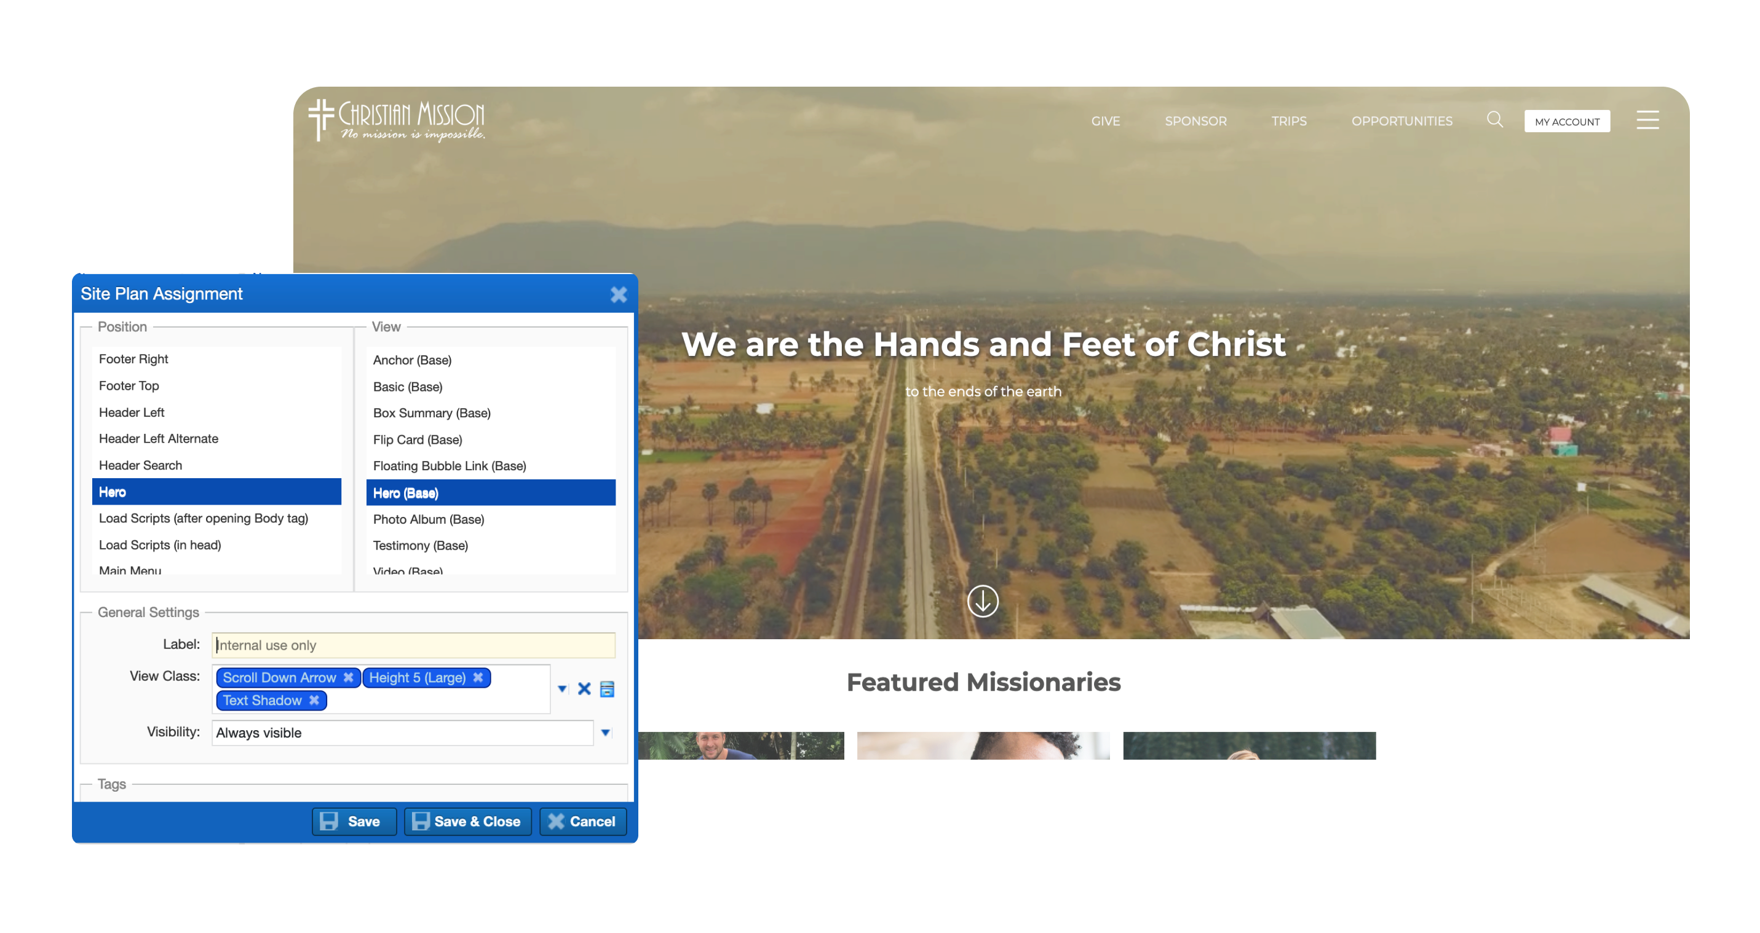Click the scroll-down arrow over the hero image

click(x=983, y=602)
